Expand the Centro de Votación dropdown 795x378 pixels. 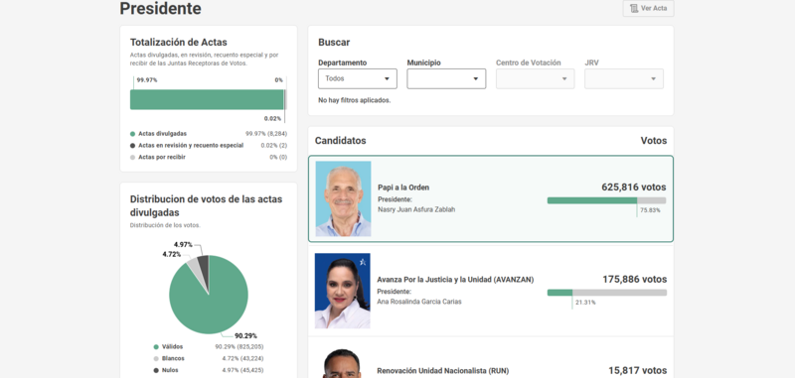[535, 79]
